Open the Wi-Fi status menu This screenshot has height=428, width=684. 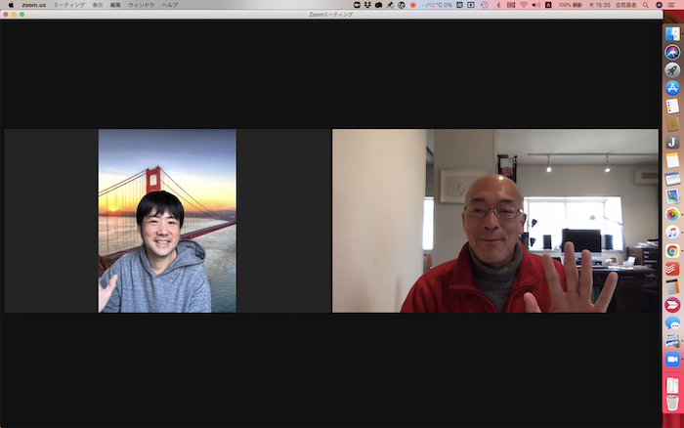(x=523, y=5)
